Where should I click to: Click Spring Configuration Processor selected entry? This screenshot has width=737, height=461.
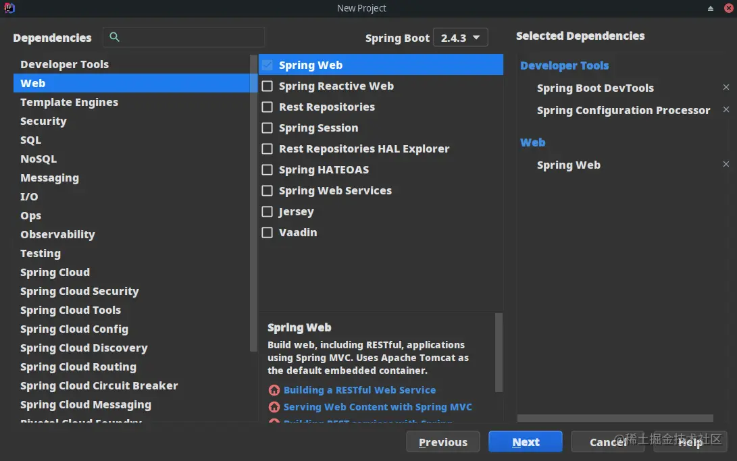(x=624, y=110)
